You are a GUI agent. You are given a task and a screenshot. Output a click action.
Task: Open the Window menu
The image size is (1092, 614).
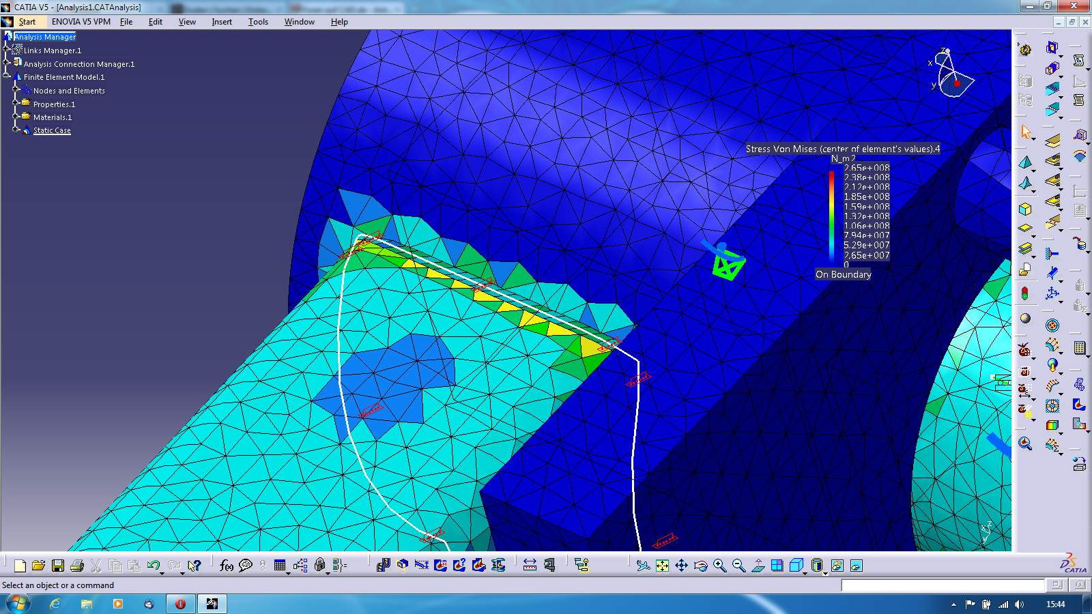[300, 22]
